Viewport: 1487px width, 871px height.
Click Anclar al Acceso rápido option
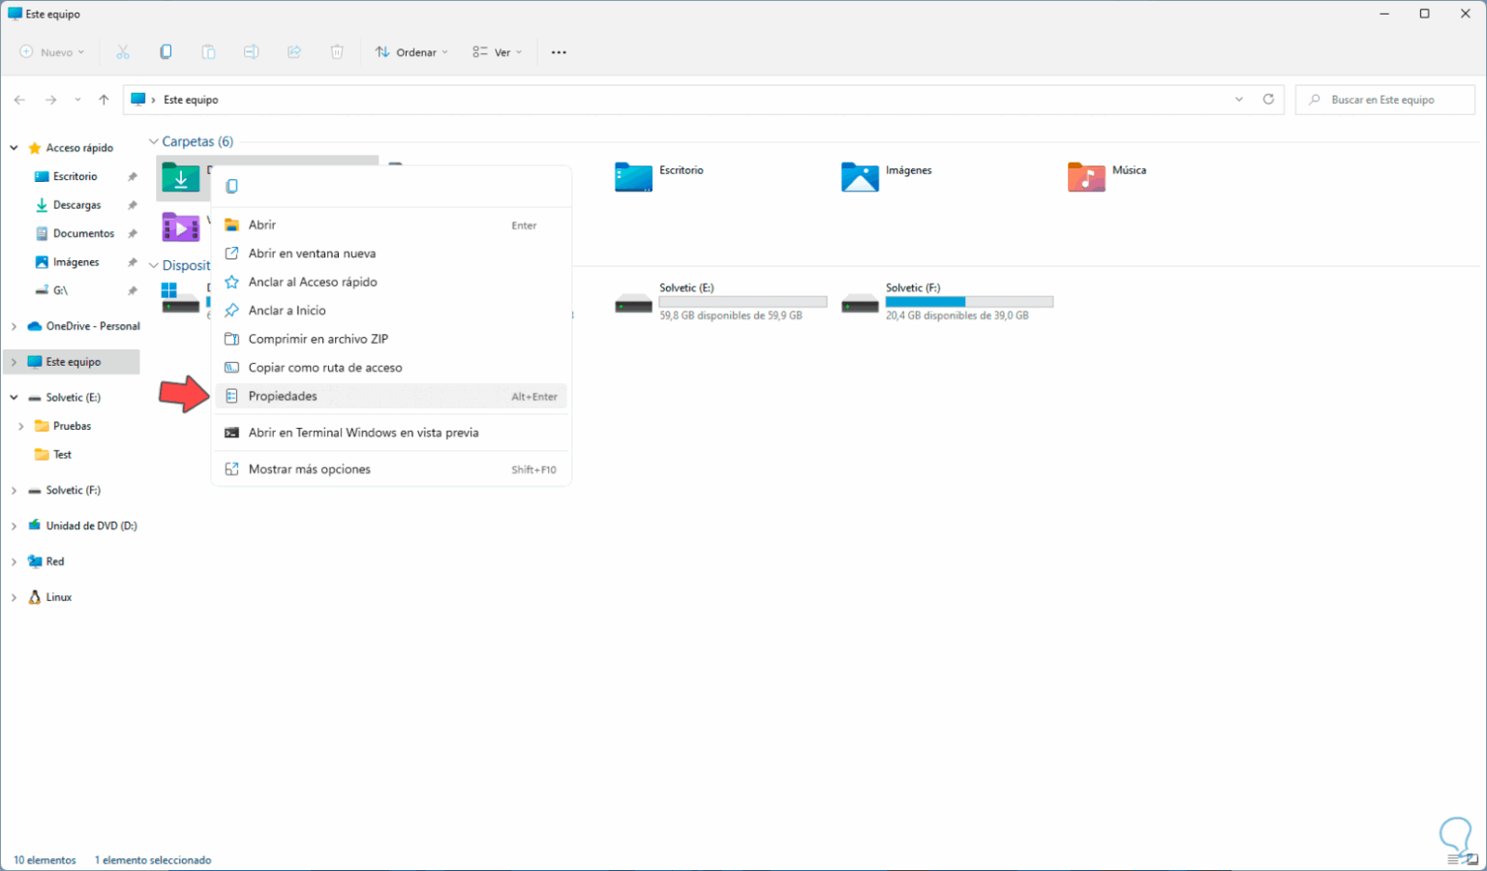click(x=313, y=282)
